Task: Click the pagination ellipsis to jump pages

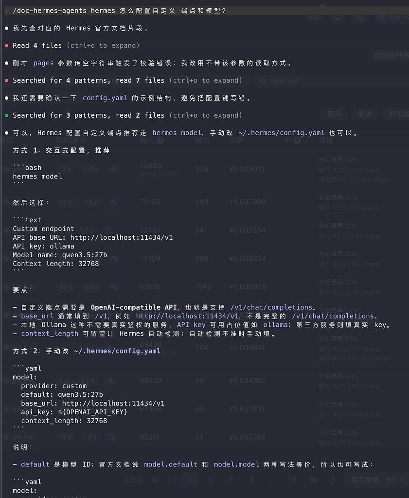Action: (272, 480)
